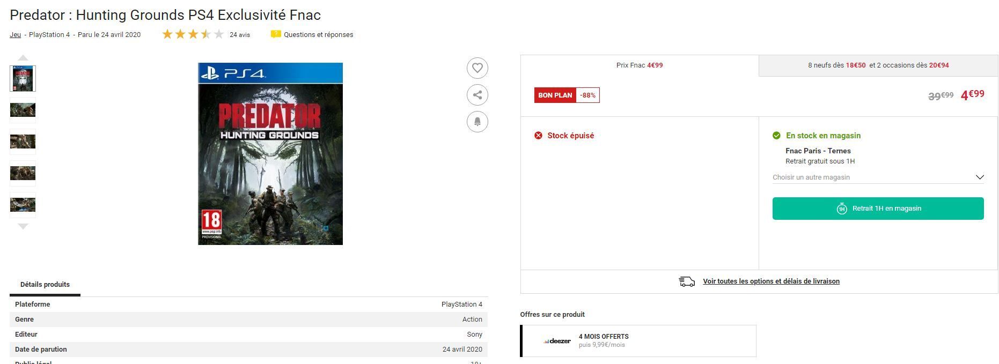Open the 24 avis reviews link

[240, 35]
